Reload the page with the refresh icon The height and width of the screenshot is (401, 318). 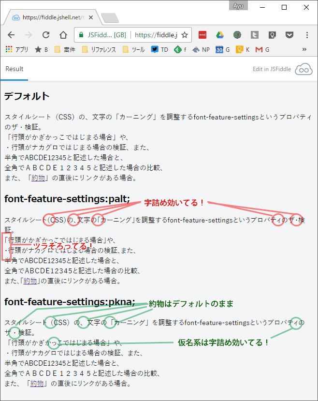click(x=46, y=35)
